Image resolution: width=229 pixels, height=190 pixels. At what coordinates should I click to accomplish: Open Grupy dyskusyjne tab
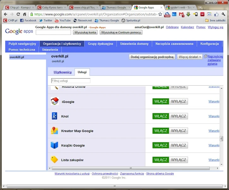point(100,44)
